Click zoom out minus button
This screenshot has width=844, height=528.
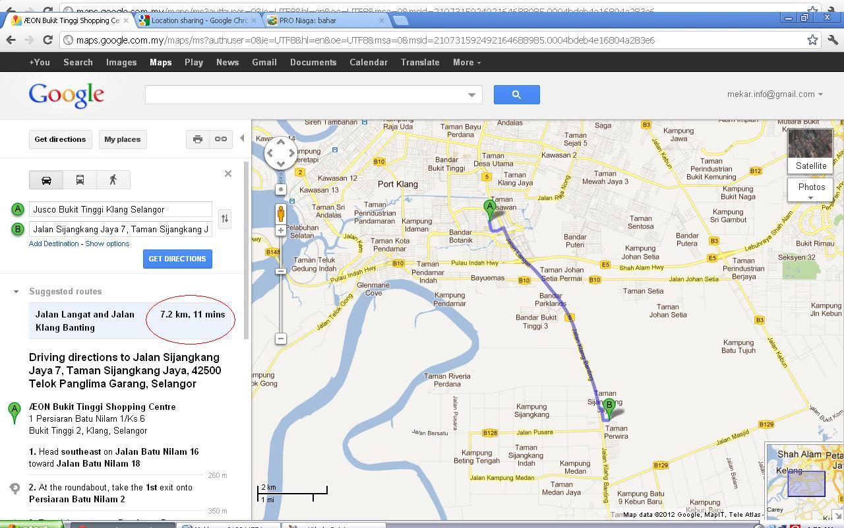coord(281,339)
